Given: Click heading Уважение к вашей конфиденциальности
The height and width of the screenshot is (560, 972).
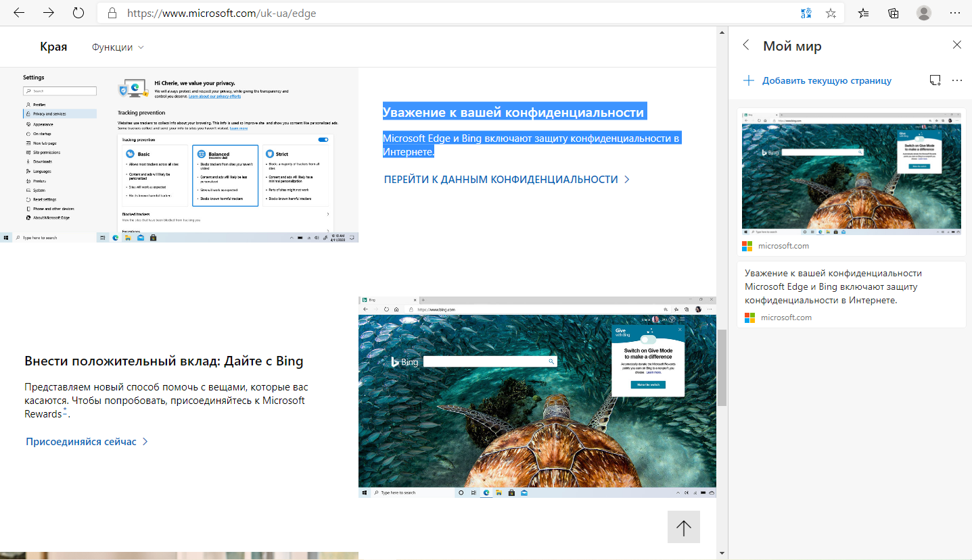Looking at the screenshot, I should [513, 112].
